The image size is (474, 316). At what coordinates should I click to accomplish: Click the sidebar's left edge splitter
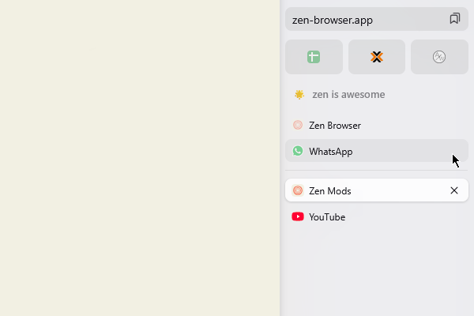280,158
